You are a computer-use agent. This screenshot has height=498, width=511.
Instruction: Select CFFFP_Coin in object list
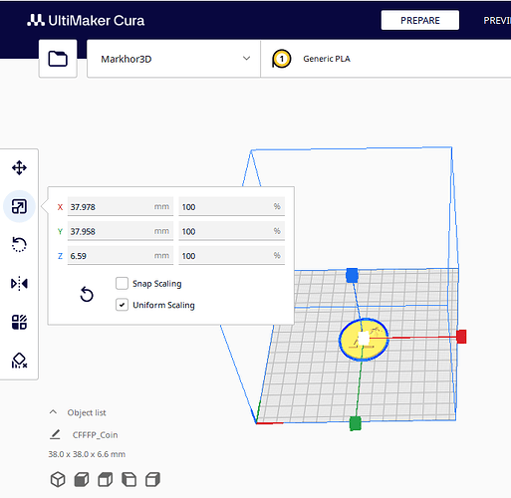(x=95, y=435)
